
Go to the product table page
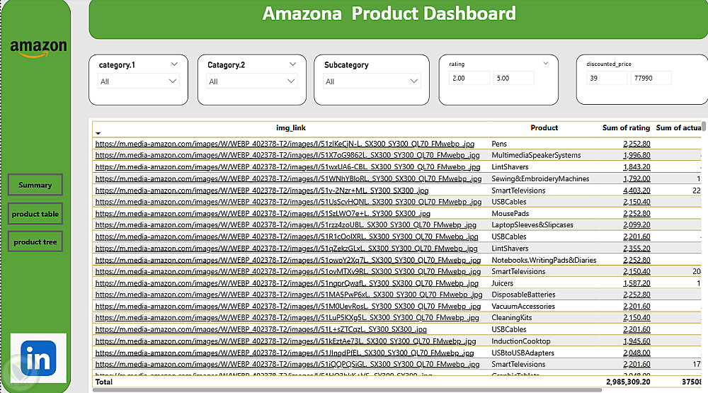coord(35,214)
